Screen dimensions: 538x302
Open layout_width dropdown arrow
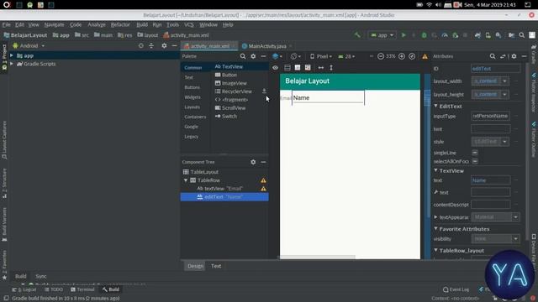coord(504,81)
